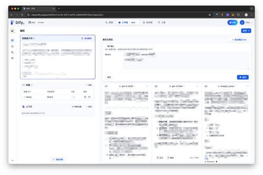Click the blue 运行 run button
The width and height of the screenshot is (263, 175).
pos(243,77)
